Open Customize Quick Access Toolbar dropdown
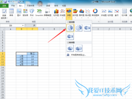This screenshot has width=132, height=99. tap(23, 2)
